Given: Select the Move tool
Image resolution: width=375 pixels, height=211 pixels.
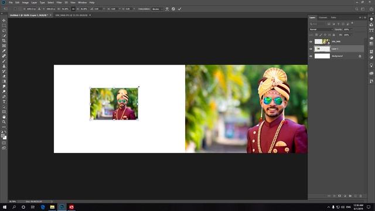Looking at the screenshot, I should click(x=4, y=21).
